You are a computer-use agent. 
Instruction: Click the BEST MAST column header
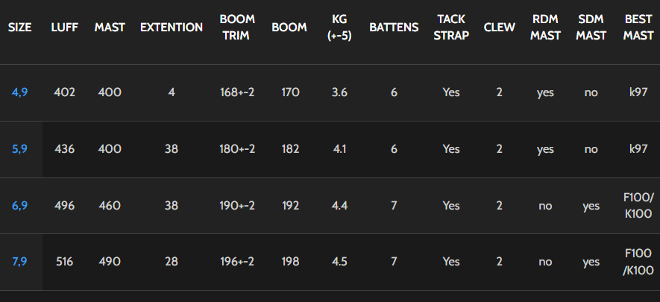click(x=638, y=28)
